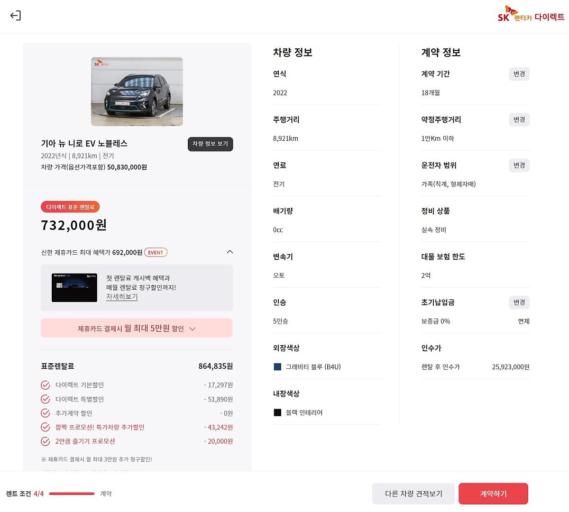Screen dimensions: 569x512
Task: Click the red 계약하기 button
Action: click(493, 494)
